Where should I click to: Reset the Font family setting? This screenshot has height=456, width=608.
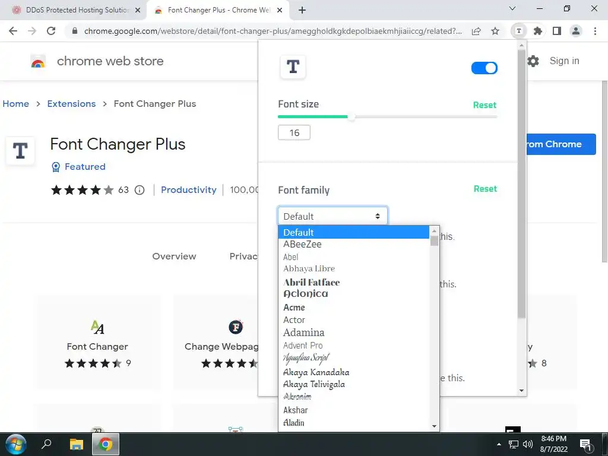coord(485,189)
